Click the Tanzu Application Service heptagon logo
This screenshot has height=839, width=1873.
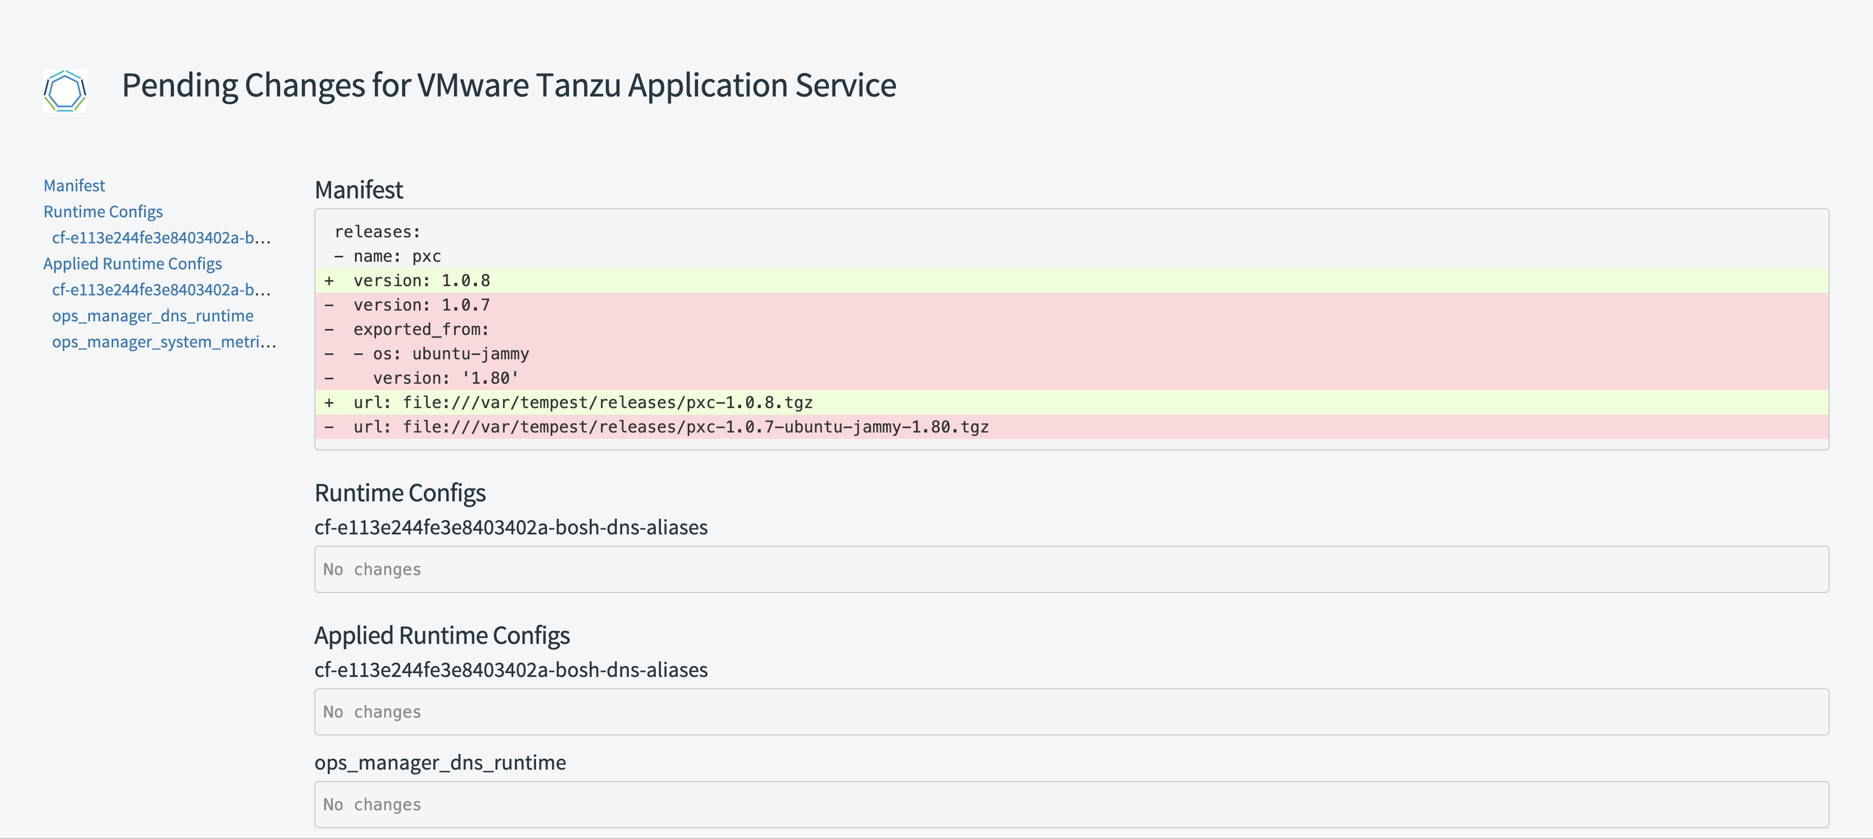(64, 91)
